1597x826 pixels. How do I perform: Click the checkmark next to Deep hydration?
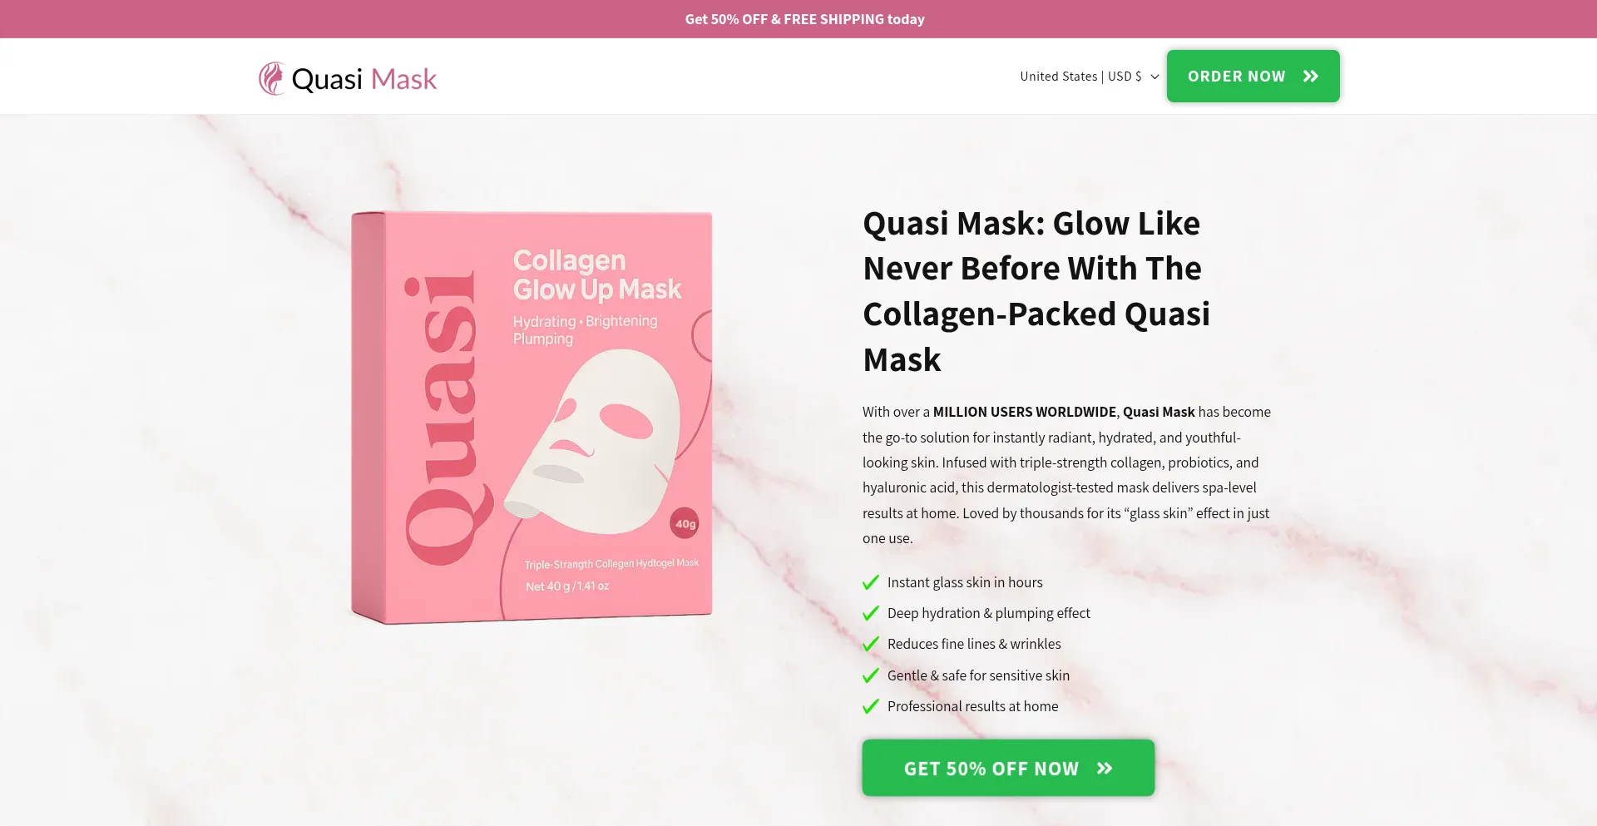[871, 613]
